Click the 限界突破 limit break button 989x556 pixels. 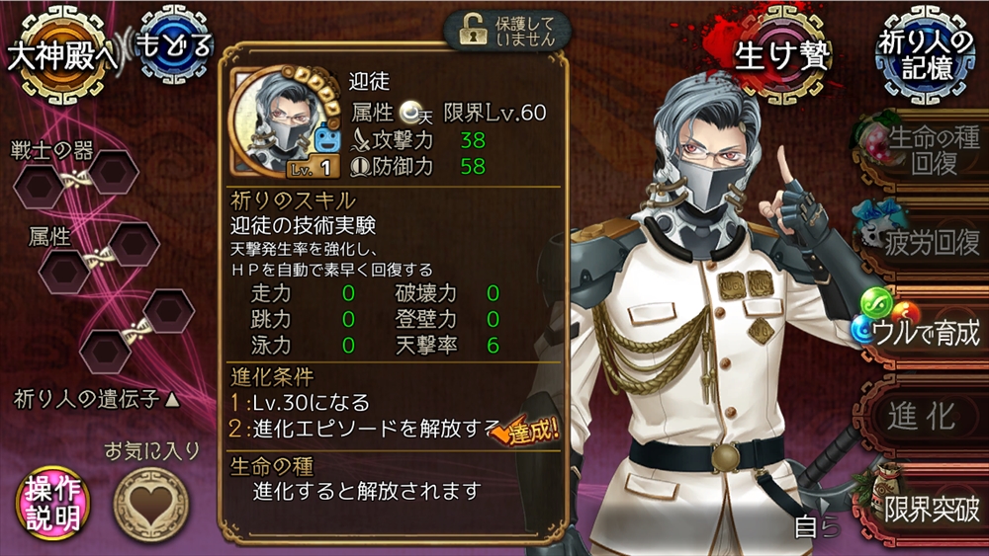click(921, 508)
